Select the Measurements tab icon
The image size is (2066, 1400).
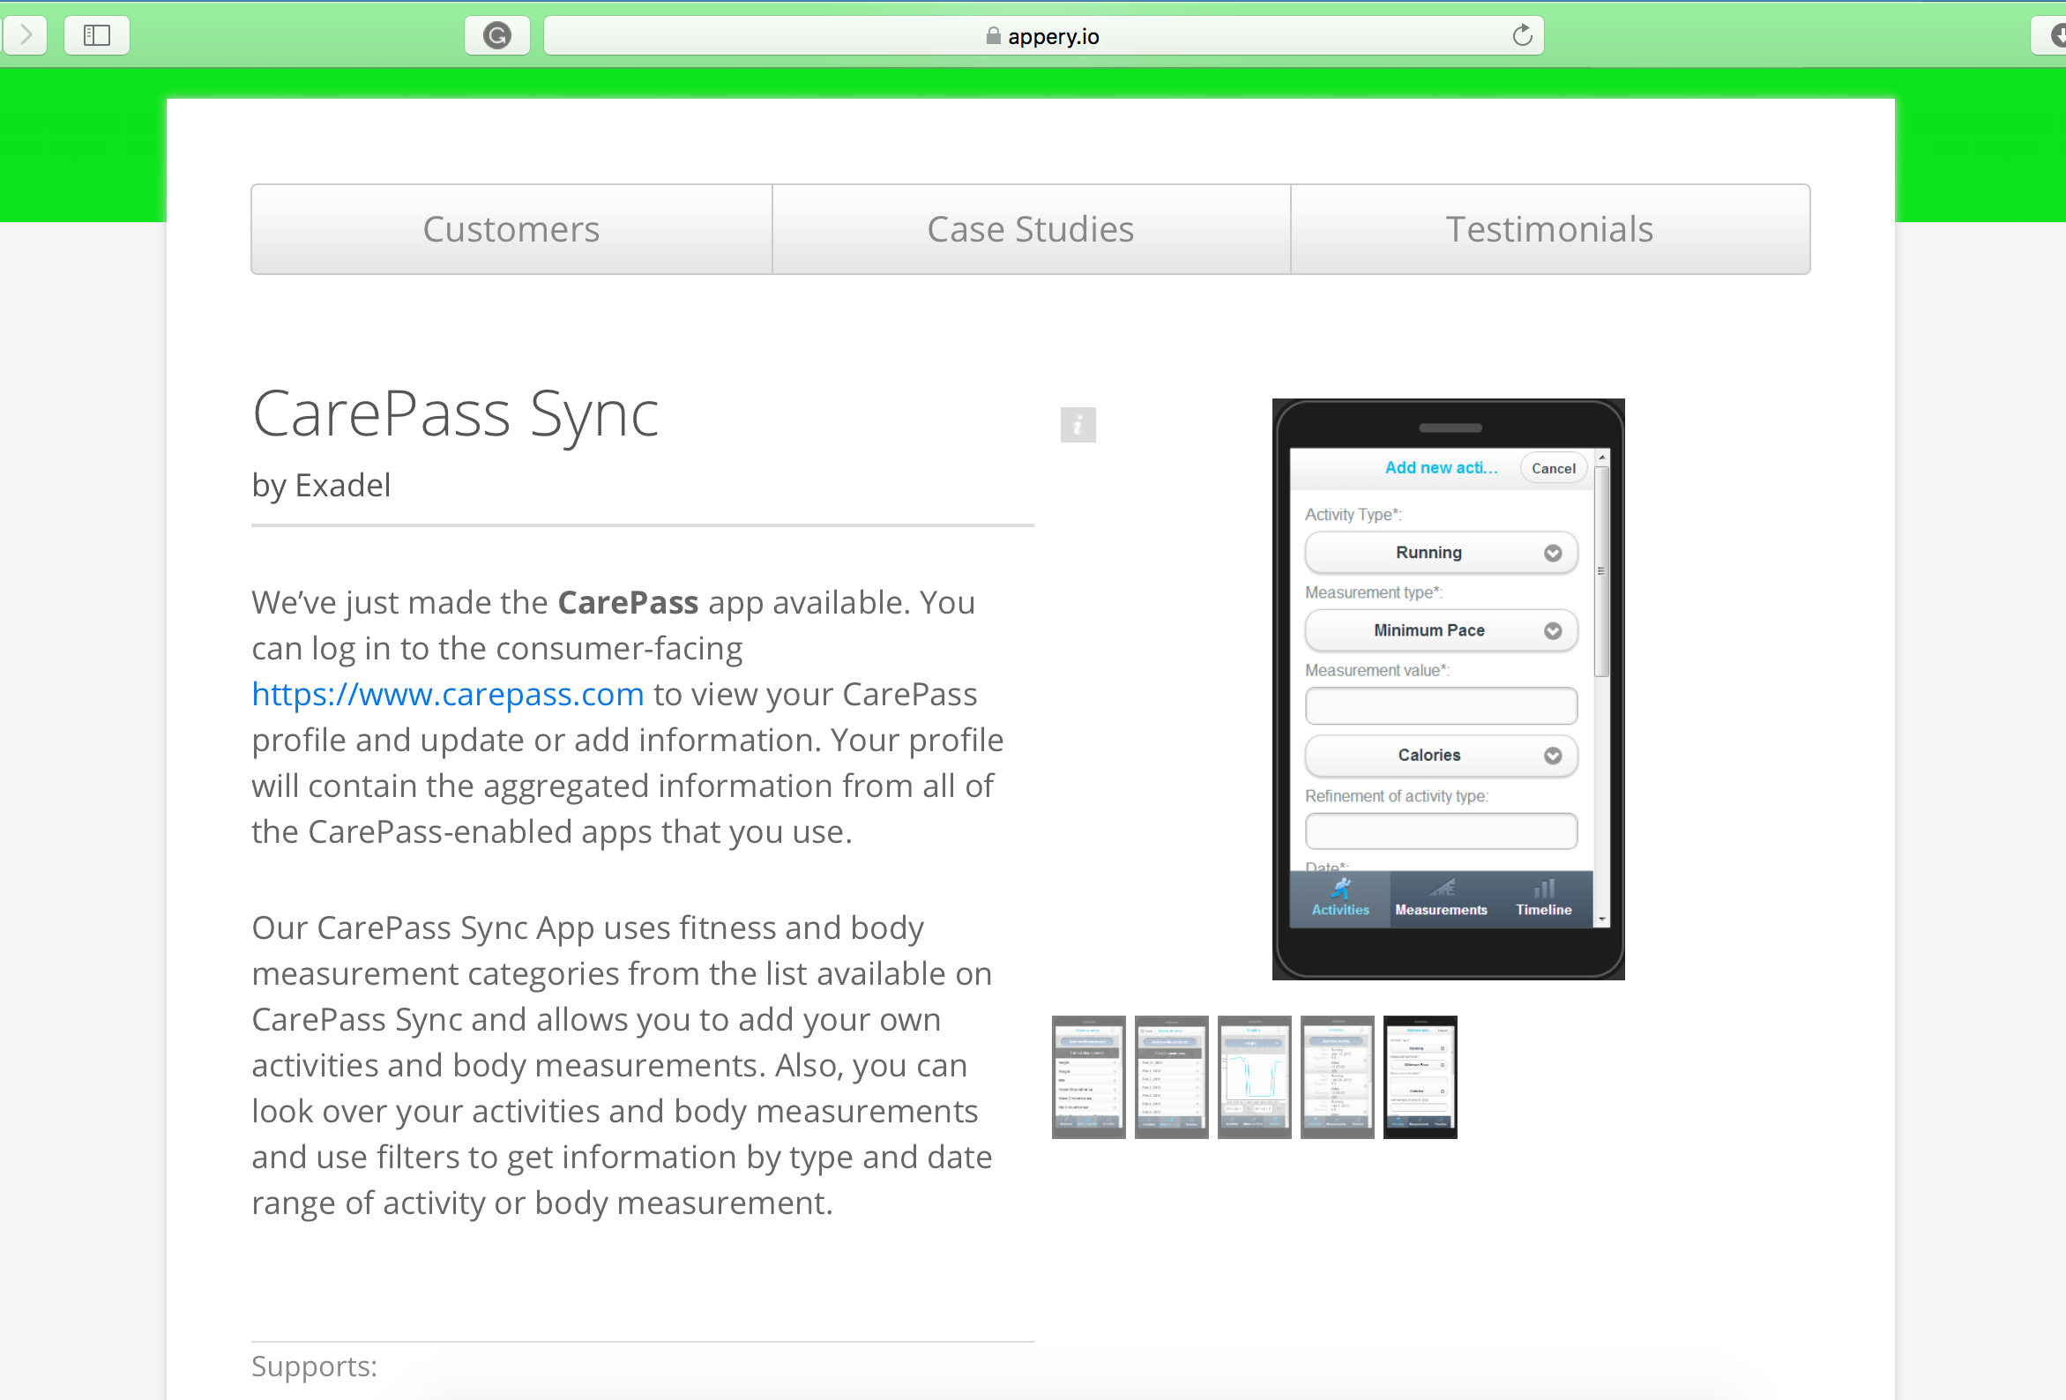1440,897
